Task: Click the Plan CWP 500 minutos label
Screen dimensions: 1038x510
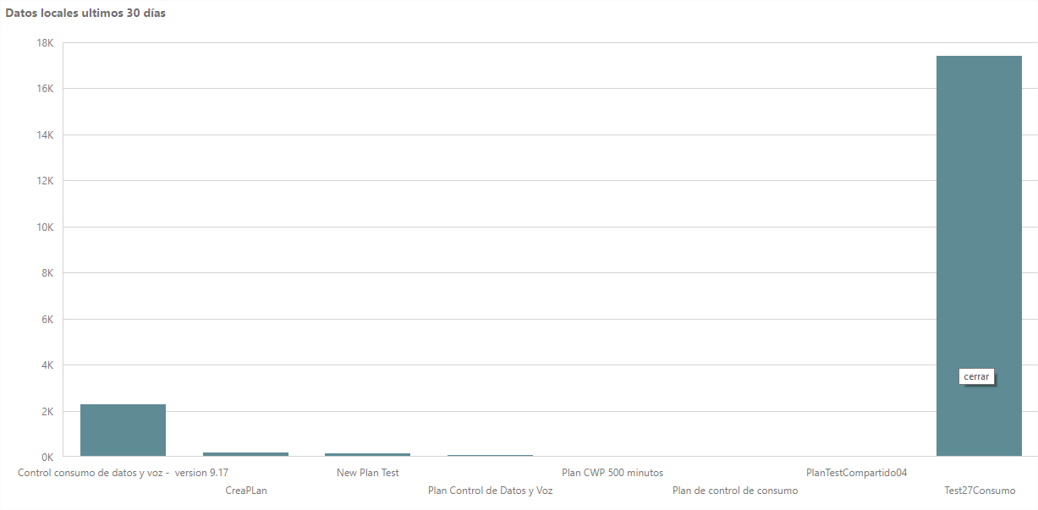Action: coord(612,473)
